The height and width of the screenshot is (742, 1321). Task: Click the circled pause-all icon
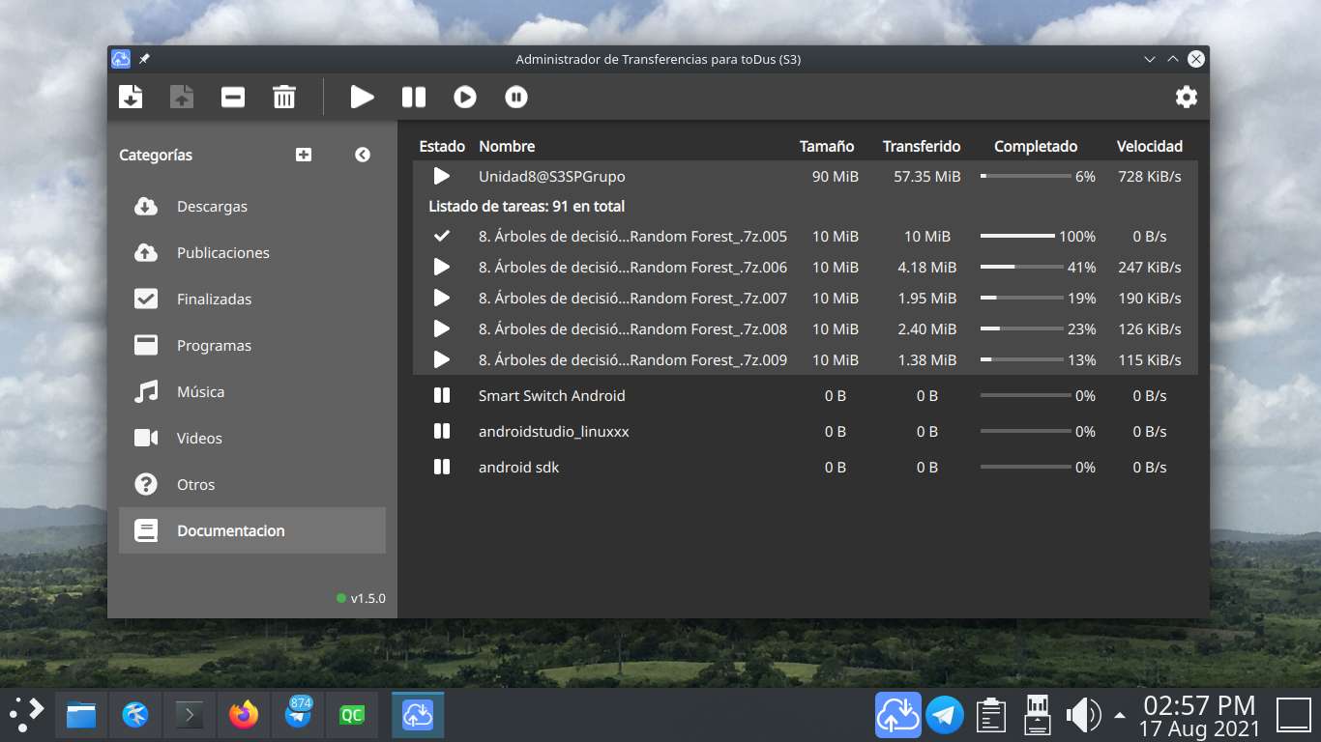tap(516, 97)
